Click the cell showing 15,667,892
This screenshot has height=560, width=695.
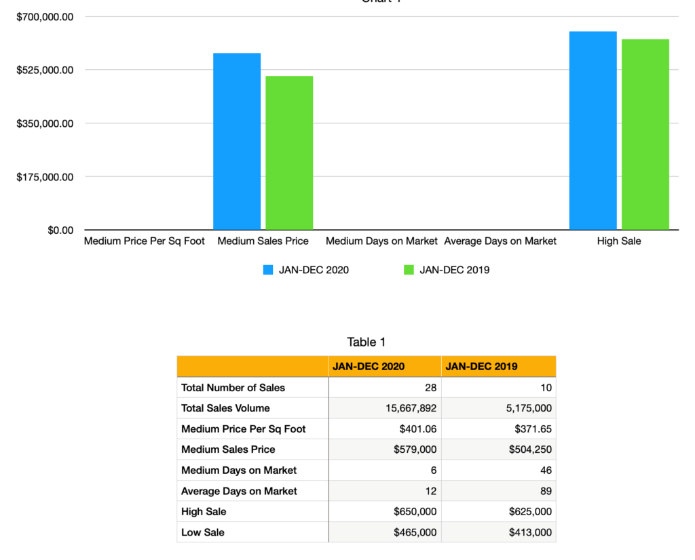click(x=385, y=408)
